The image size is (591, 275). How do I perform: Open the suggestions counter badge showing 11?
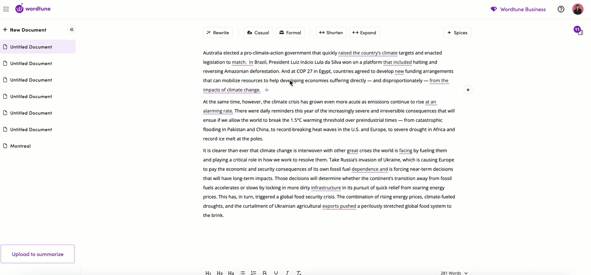[x=578, y=30]
